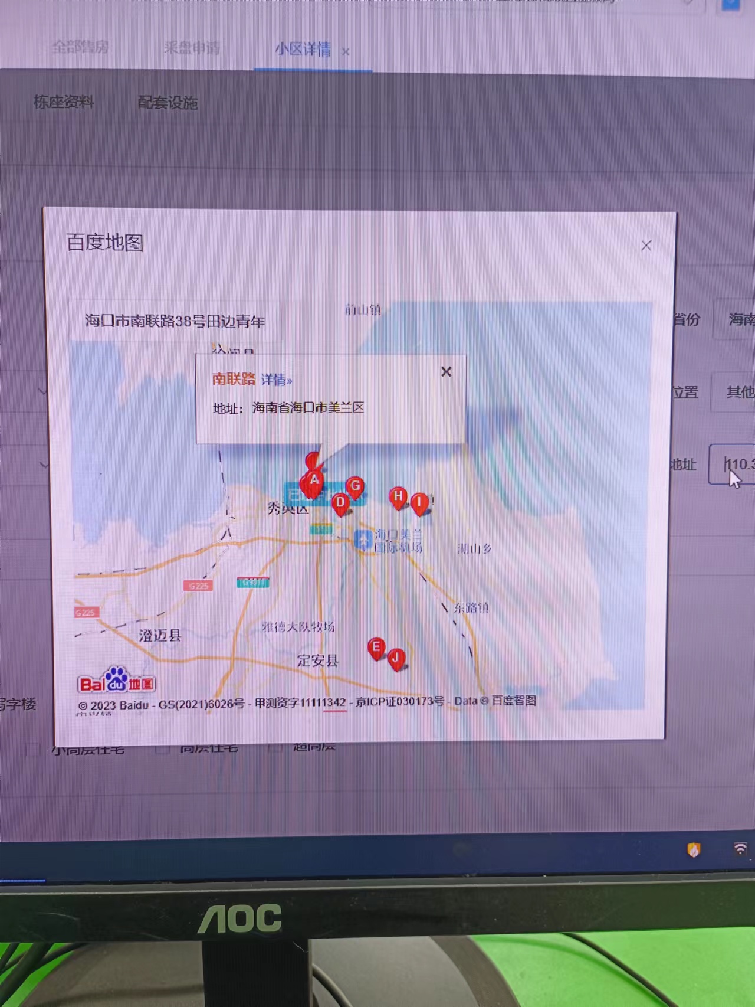This screenshot has height=1007, width=755.
Task: Click the red marker labeled I
Action: tap(419, 503)
